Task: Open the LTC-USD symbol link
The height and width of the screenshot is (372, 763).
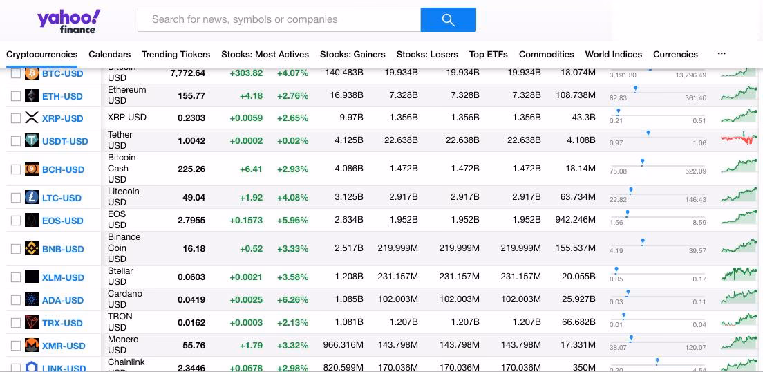Action: click(62, 198)
